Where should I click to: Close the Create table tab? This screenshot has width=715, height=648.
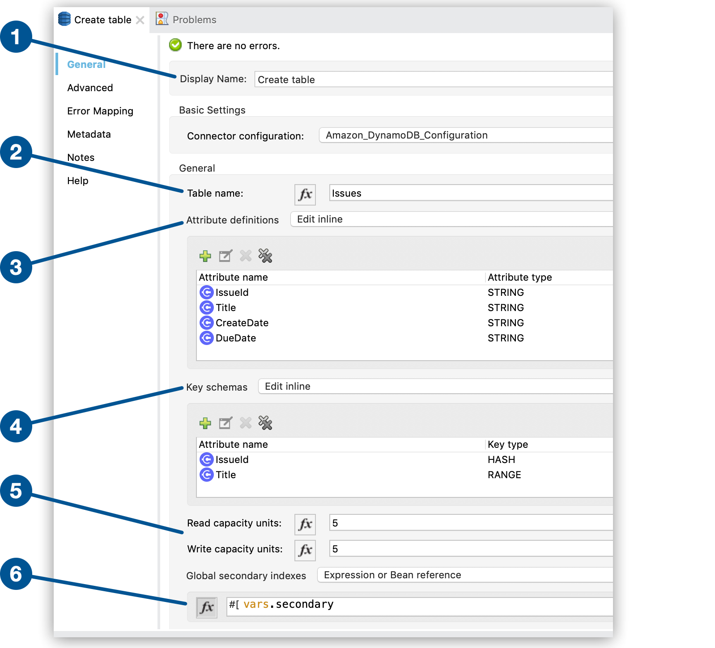tap(140, 20)
